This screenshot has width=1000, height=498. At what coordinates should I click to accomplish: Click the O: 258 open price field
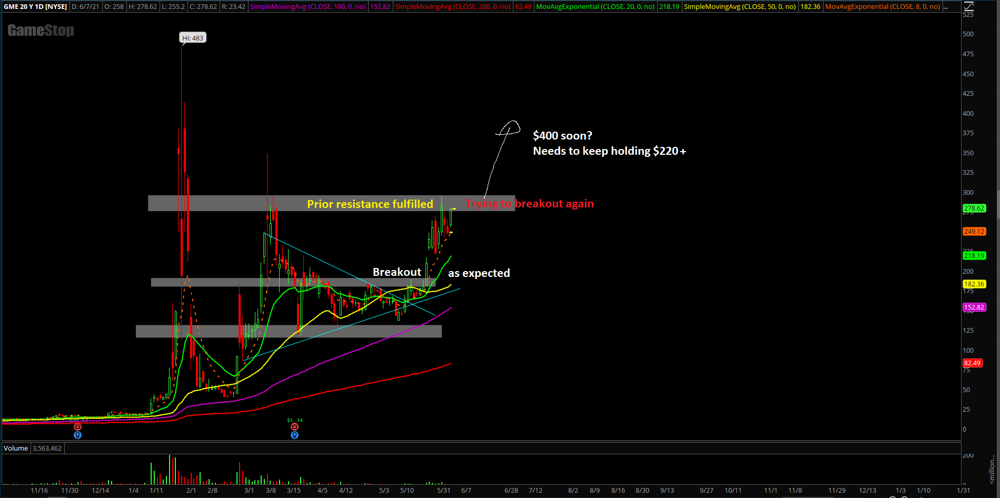(114, 7)
